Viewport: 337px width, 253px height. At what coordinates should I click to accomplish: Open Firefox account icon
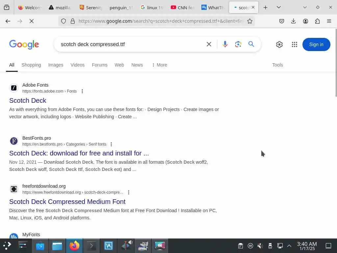pos(305,21)
